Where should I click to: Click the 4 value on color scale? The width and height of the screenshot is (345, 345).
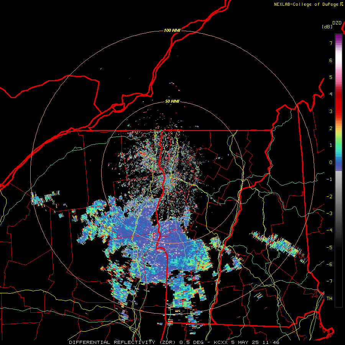pyautogui.click(x=331, y=94)
